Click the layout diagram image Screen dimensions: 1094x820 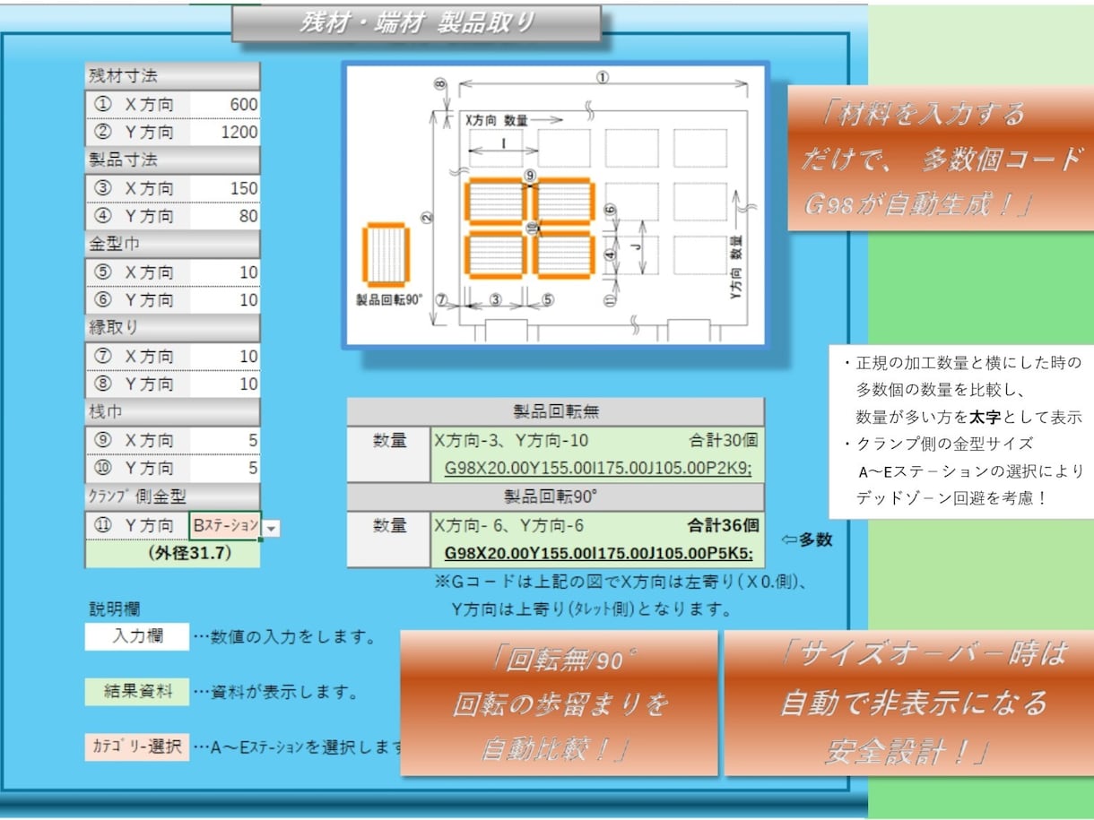click(x=555, y=205)
